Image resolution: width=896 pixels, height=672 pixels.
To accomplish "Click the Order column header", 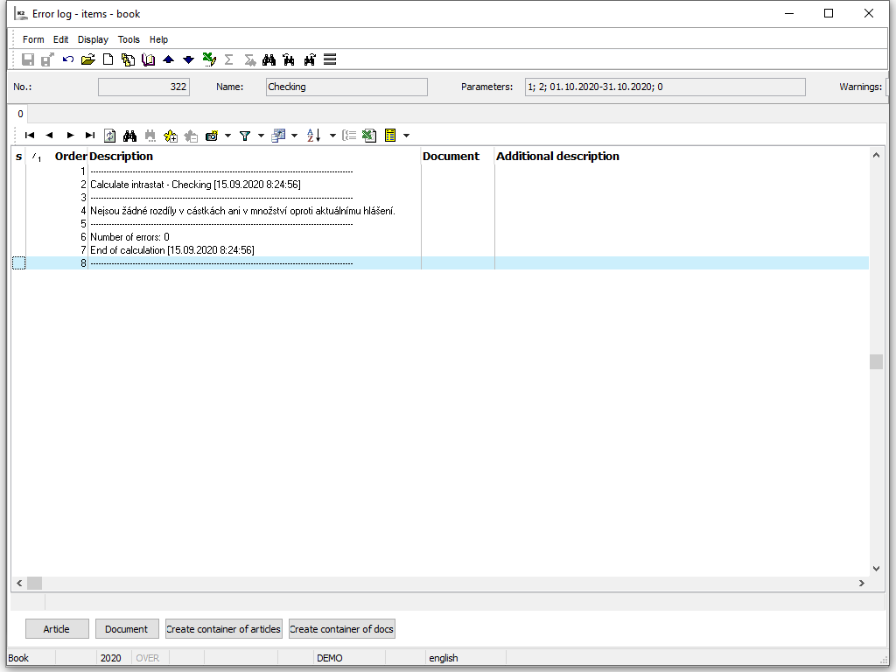I will (x=71, y=156).
